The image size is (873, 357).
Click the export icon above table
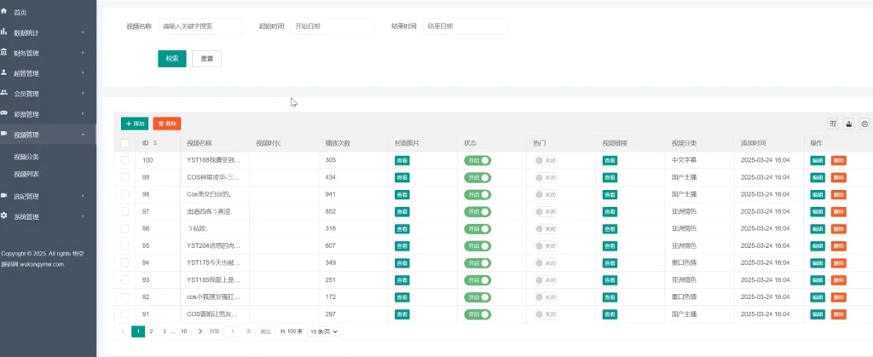point(849,124)
